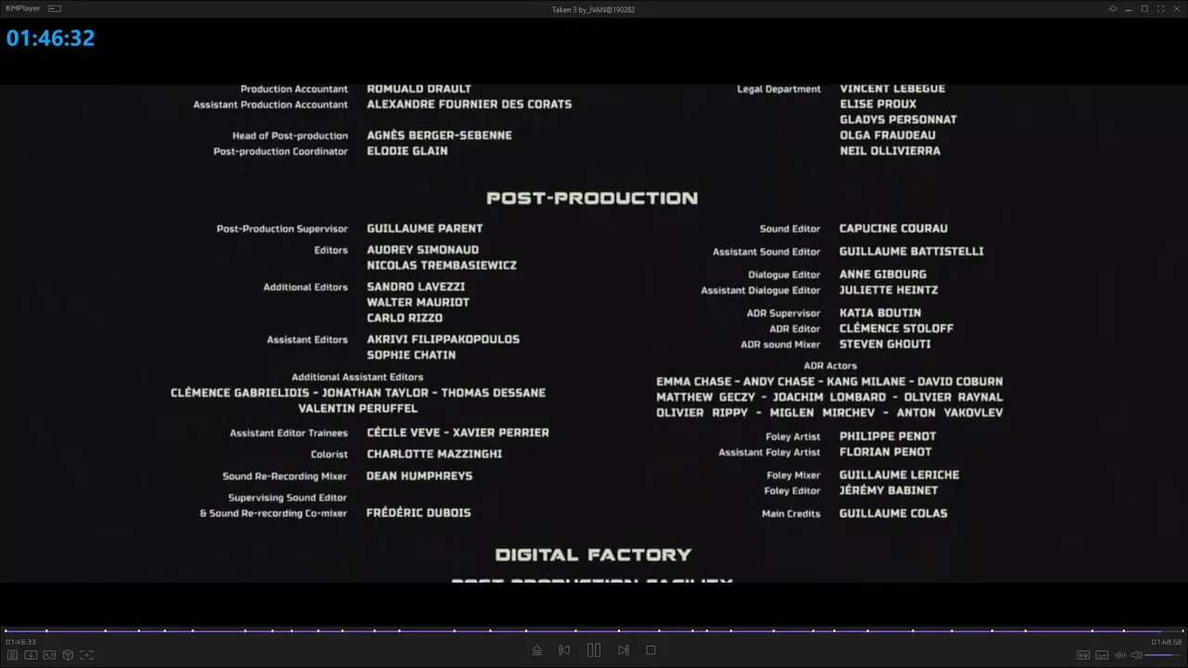Skip to next track button
Viewport: 1188px width, 668px height.
click(x=624, y=650)
